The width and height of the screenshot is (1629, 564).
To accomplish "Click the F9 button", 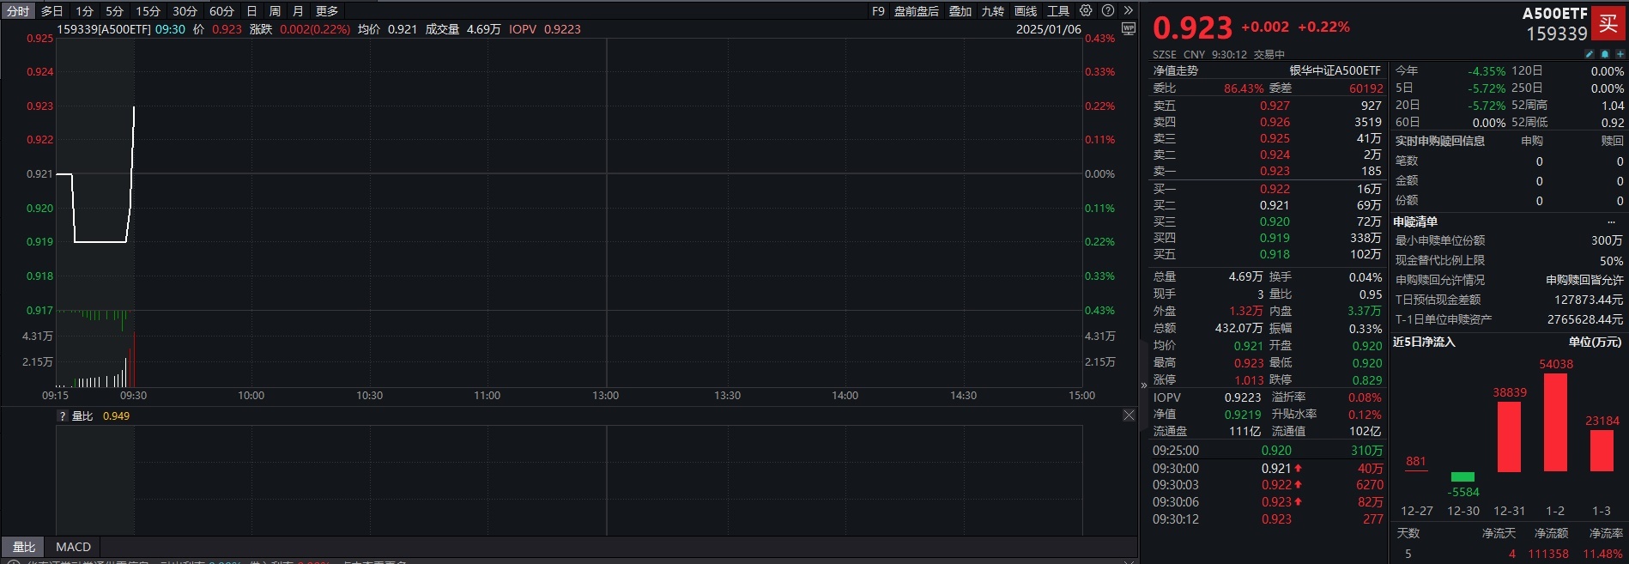I will [x=878, y=11].
